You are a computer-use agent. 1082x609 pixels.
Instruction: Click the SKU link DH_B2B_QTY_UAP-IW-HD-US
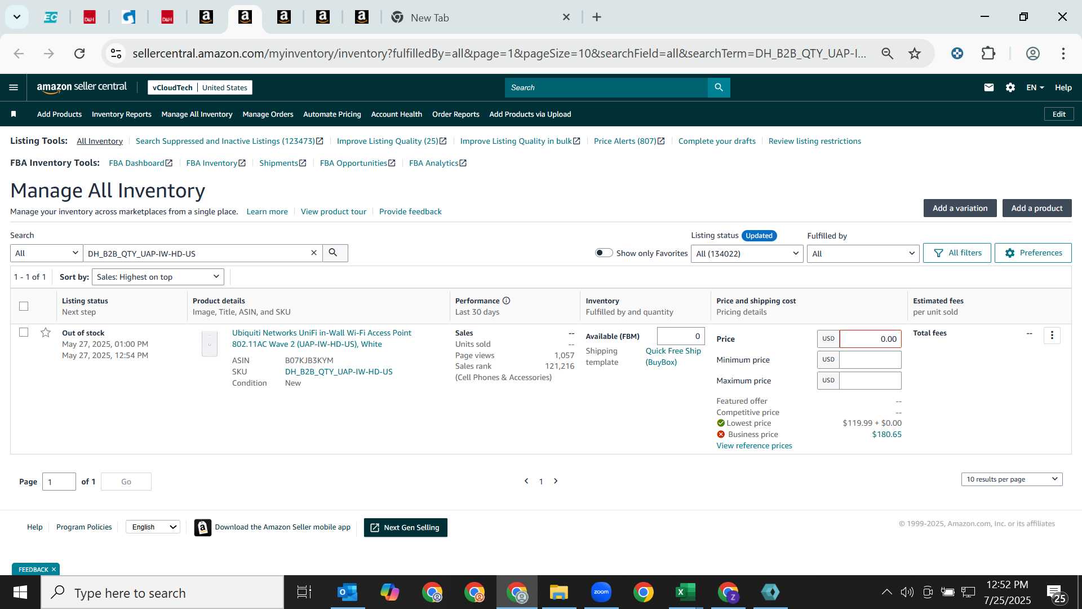(x=339, y=372)
